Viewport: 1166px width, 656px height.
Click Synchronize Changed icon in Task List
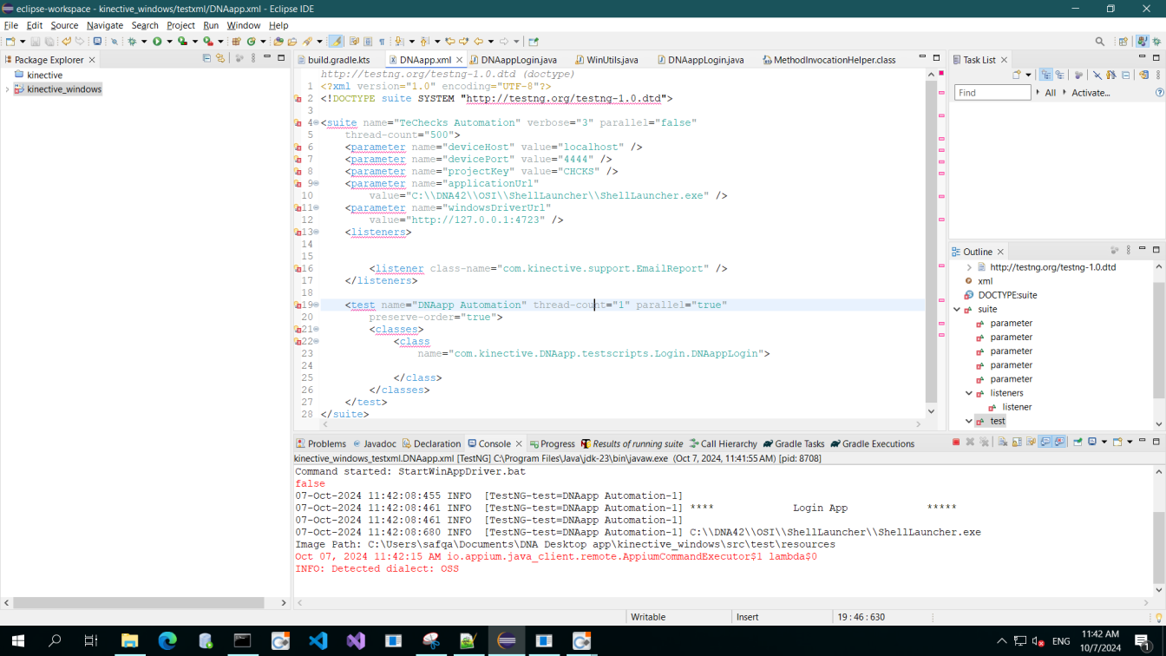(x=1143, y=75)
